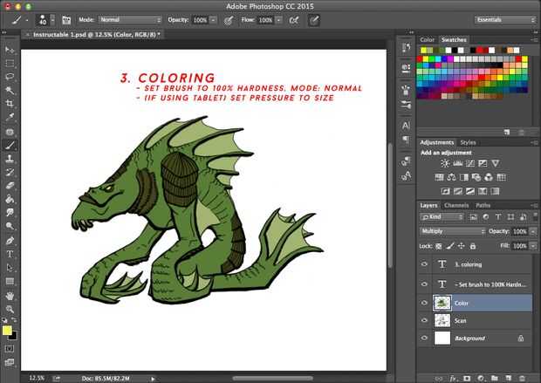Open the Essentials workspace dropdown
Image resolution: width=541 pixels, height=383 pixels.
click(x=506, y=19)
